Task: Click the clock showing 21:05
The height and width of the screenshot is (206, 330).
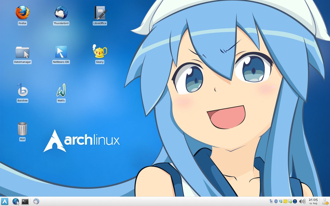Action: pos(313,201)
